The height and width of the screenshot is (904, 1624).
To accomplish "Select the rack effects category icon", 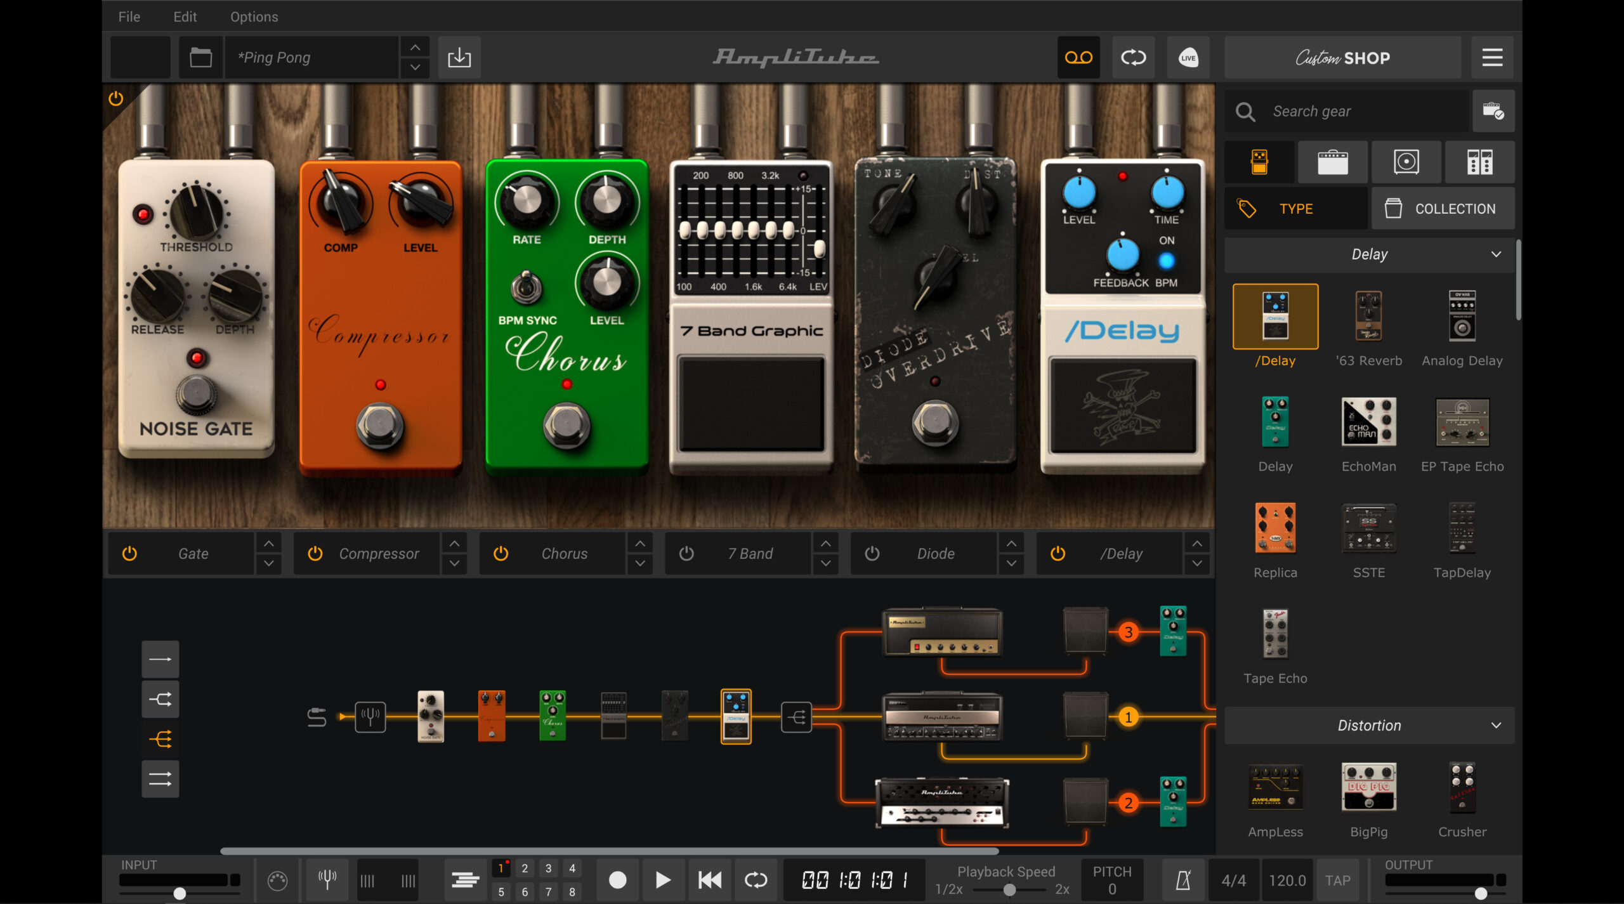I will tap(1479, 162).
